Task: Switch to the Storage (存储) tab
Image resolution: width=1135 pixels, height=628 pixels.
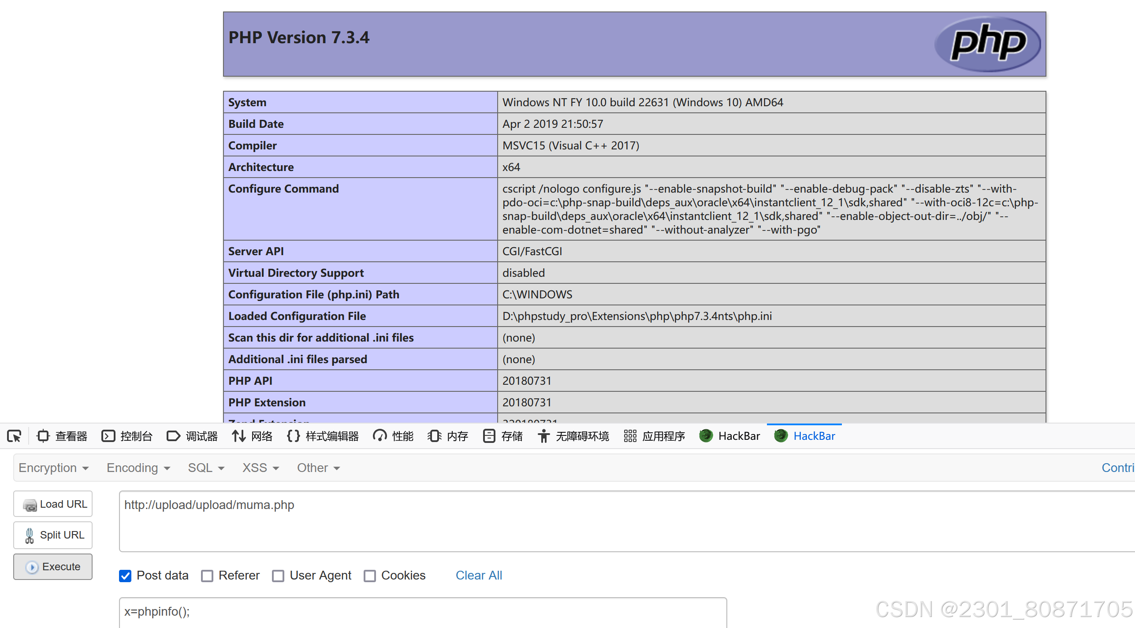Action: [x=503, y=436]
